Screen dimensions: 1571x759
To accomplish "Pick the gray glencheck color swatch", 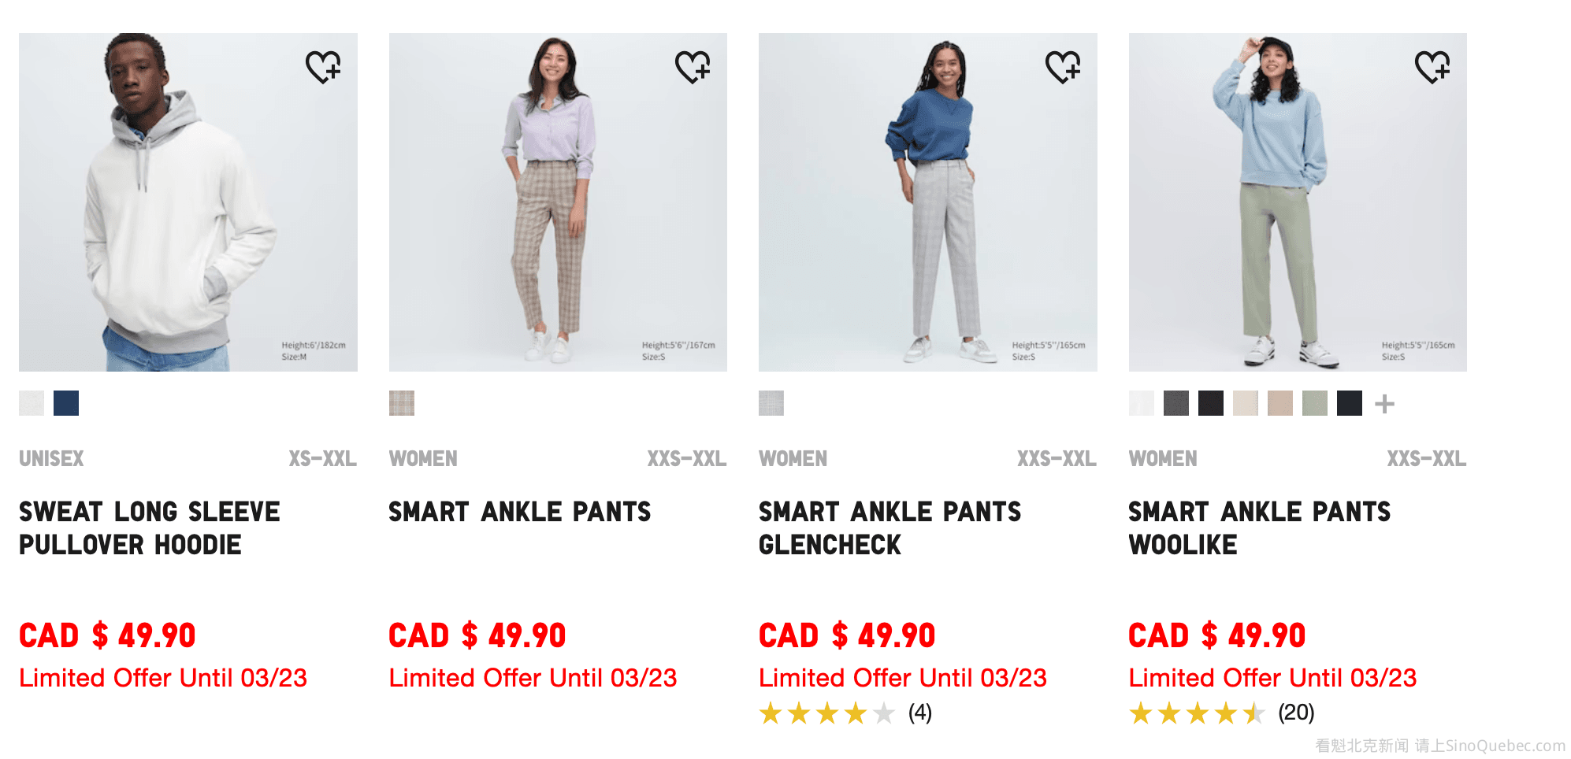I will pos(771,403).
